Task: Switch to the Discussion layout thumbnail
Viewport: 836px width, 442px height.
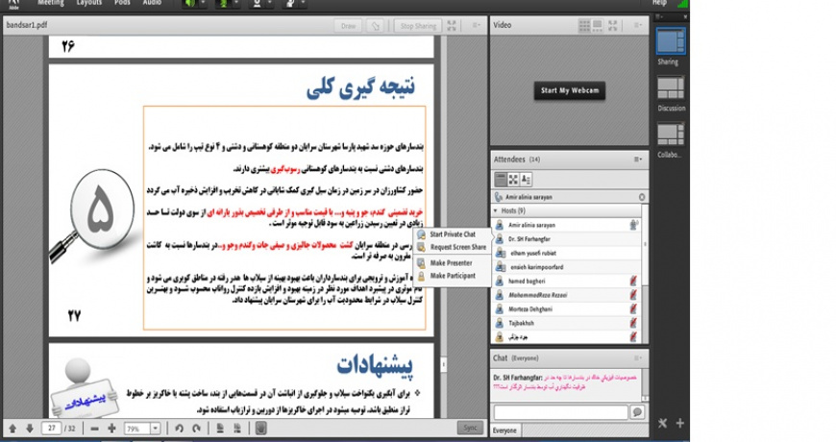Action: 671,88
